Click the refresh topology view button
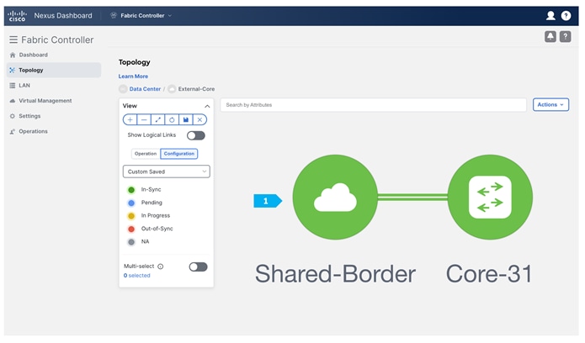 172,119
